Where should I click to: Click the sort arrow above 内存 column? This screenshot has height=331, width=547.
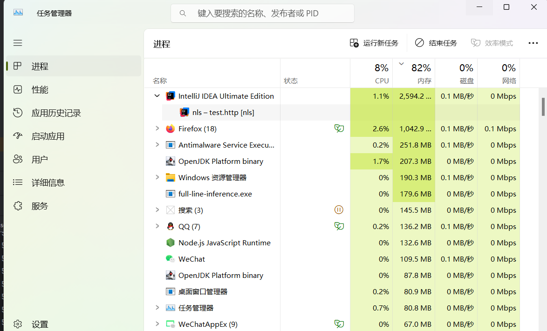click(x=401, y=64)
